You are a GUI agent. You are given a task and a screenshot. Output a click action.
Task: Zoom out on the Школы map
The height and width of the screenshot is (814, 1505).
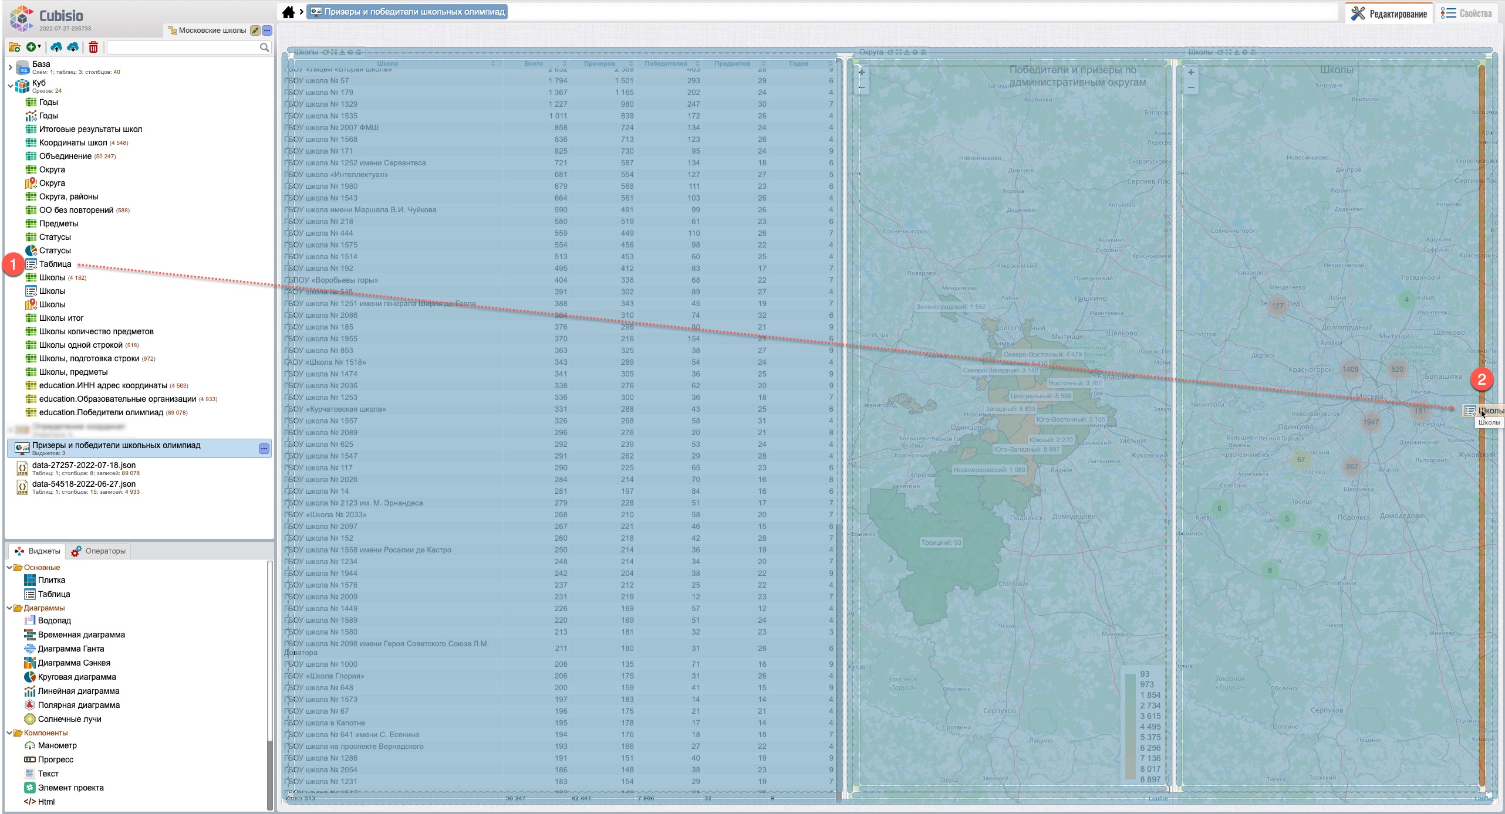click(1191, 87)
